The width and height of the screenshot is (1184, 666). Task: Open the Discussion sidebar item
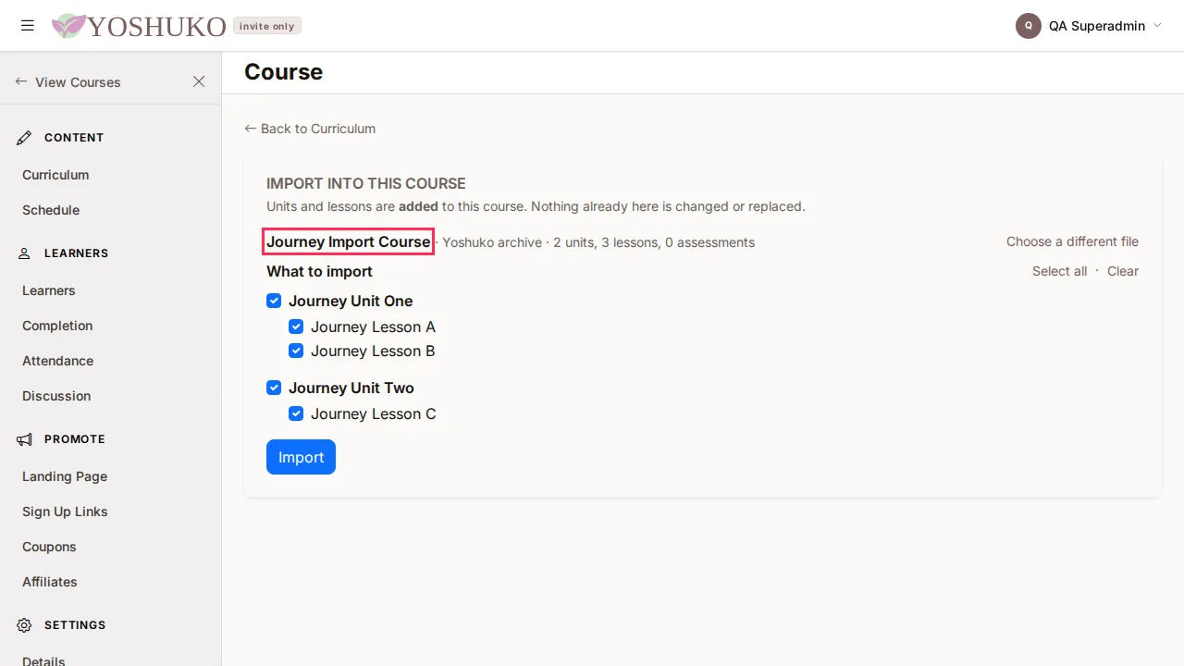click(56, 396)
